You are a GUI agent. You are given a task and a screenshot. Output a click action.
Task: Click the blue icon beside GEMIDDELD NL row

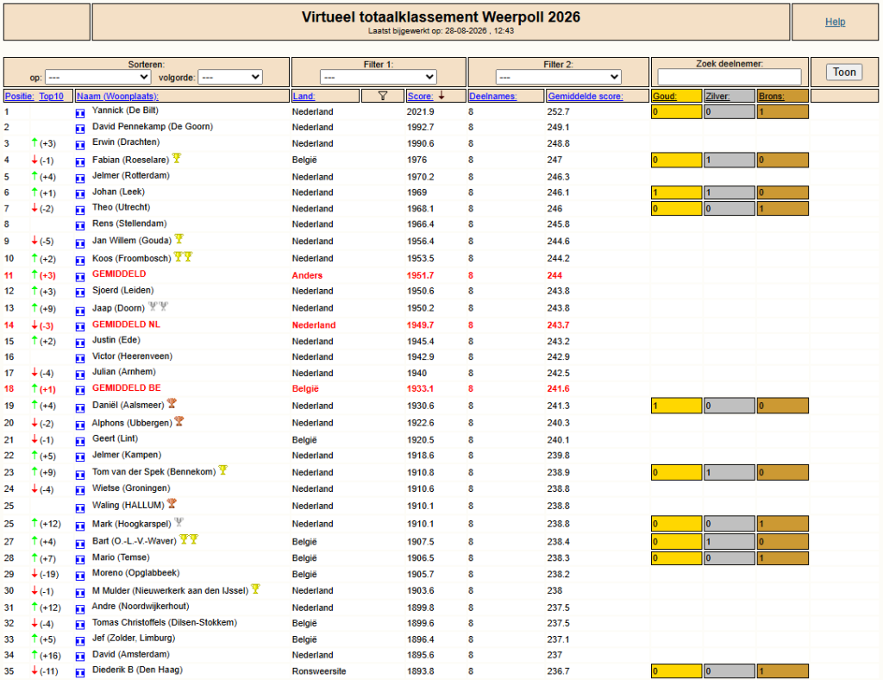pyautogui.click(x=80, y=326)
